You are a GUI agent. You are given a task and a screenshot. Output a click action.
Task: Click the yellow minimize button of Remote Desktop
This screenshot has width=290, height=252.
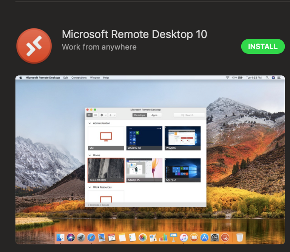pos(91,110)
